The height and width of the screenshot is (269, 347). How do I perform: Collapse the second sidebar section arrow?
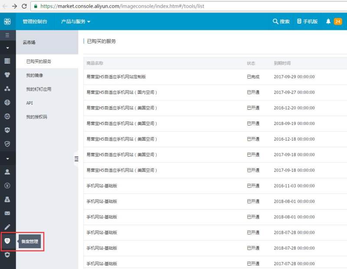point(7,158)
